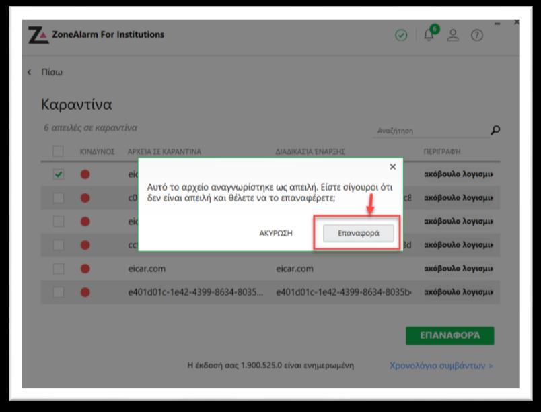Open the Χρονολόγιο συμβάντων link
Viewport: 541px width, 412px height.
tap(441, 366)
